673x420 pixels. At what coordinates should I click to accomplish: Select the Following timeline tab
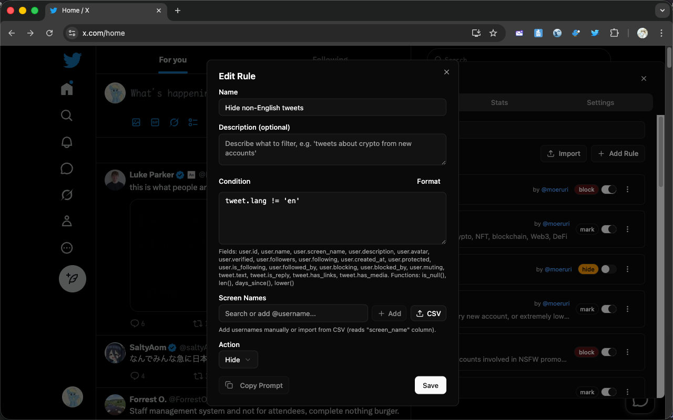pyautogui.click(x=330, y=60)
